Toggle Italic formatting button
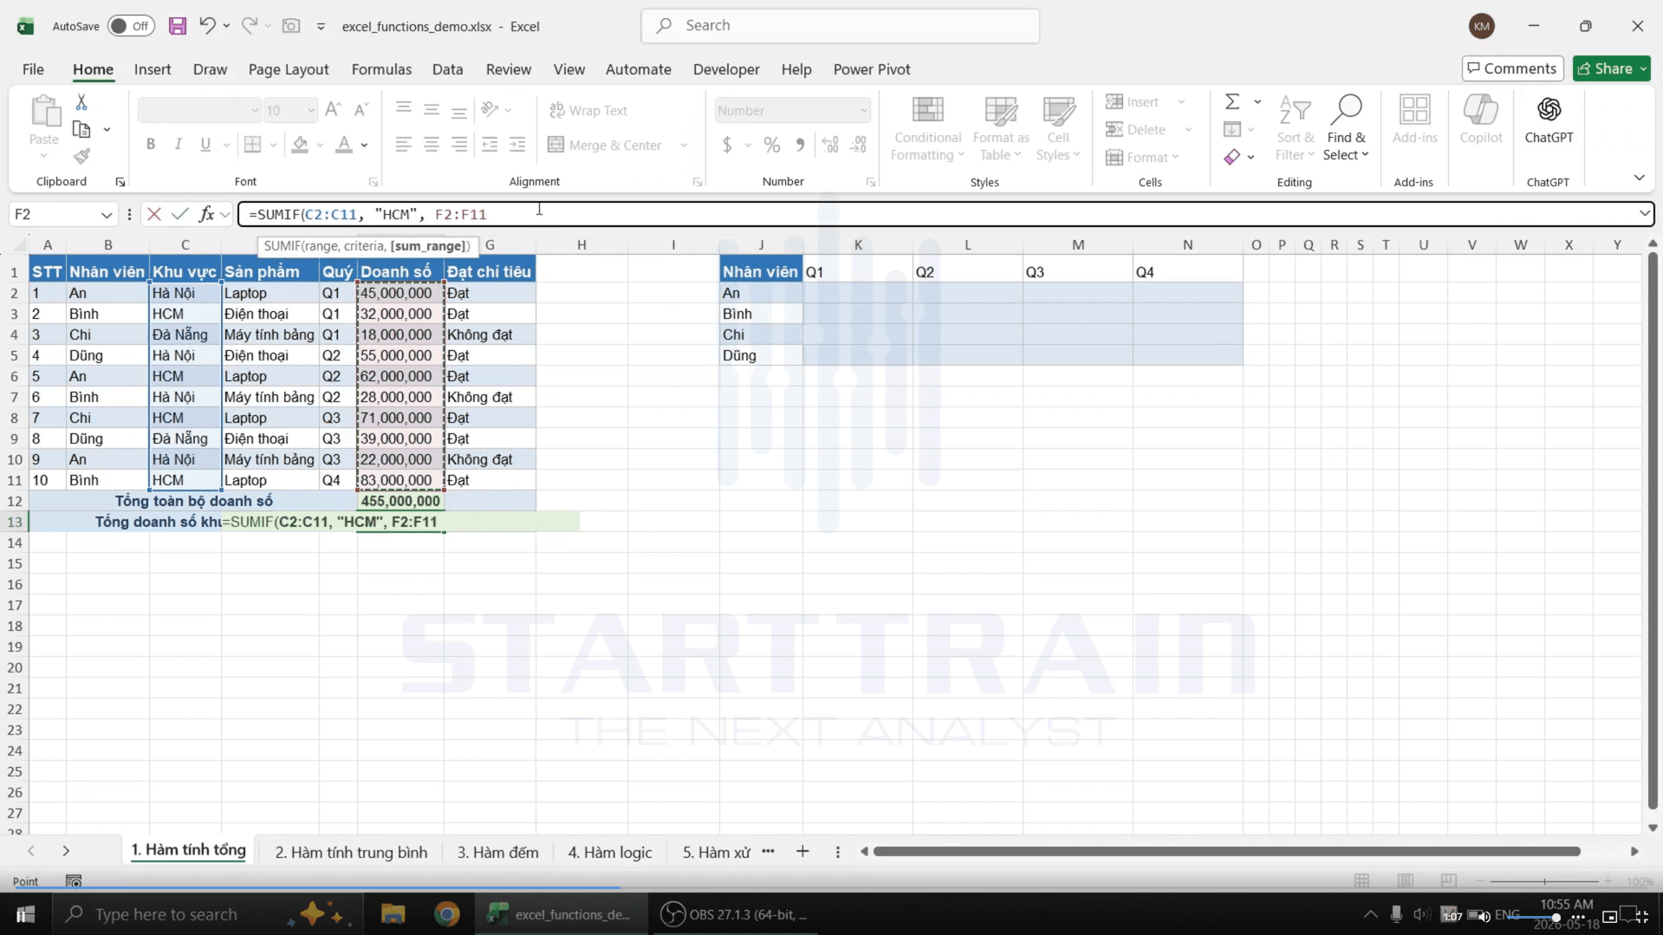This screenshot has width=1663, height=935. click(178, 145)
